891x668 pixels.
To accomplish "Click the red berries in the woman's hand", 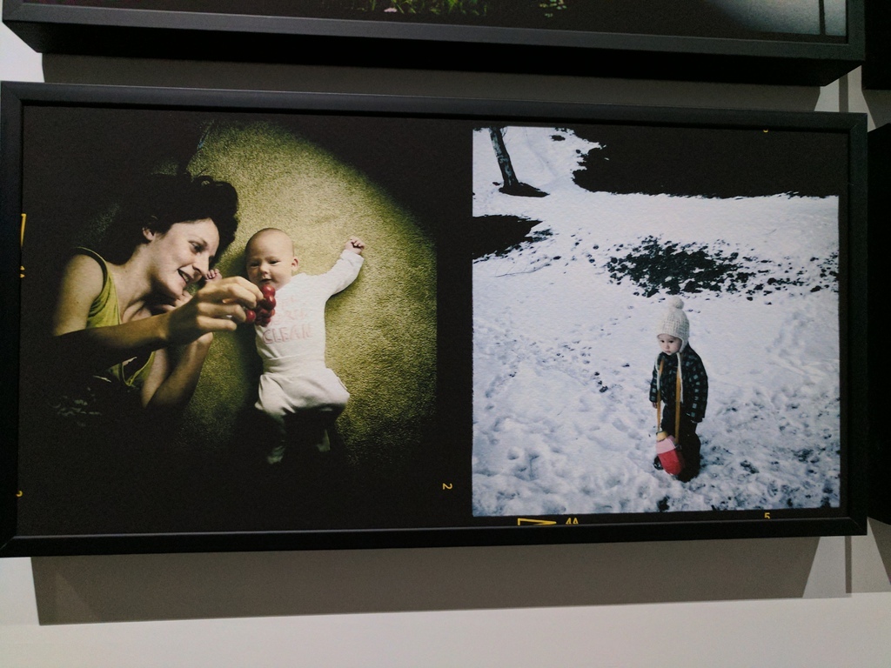I will click(x=261, y=305).
